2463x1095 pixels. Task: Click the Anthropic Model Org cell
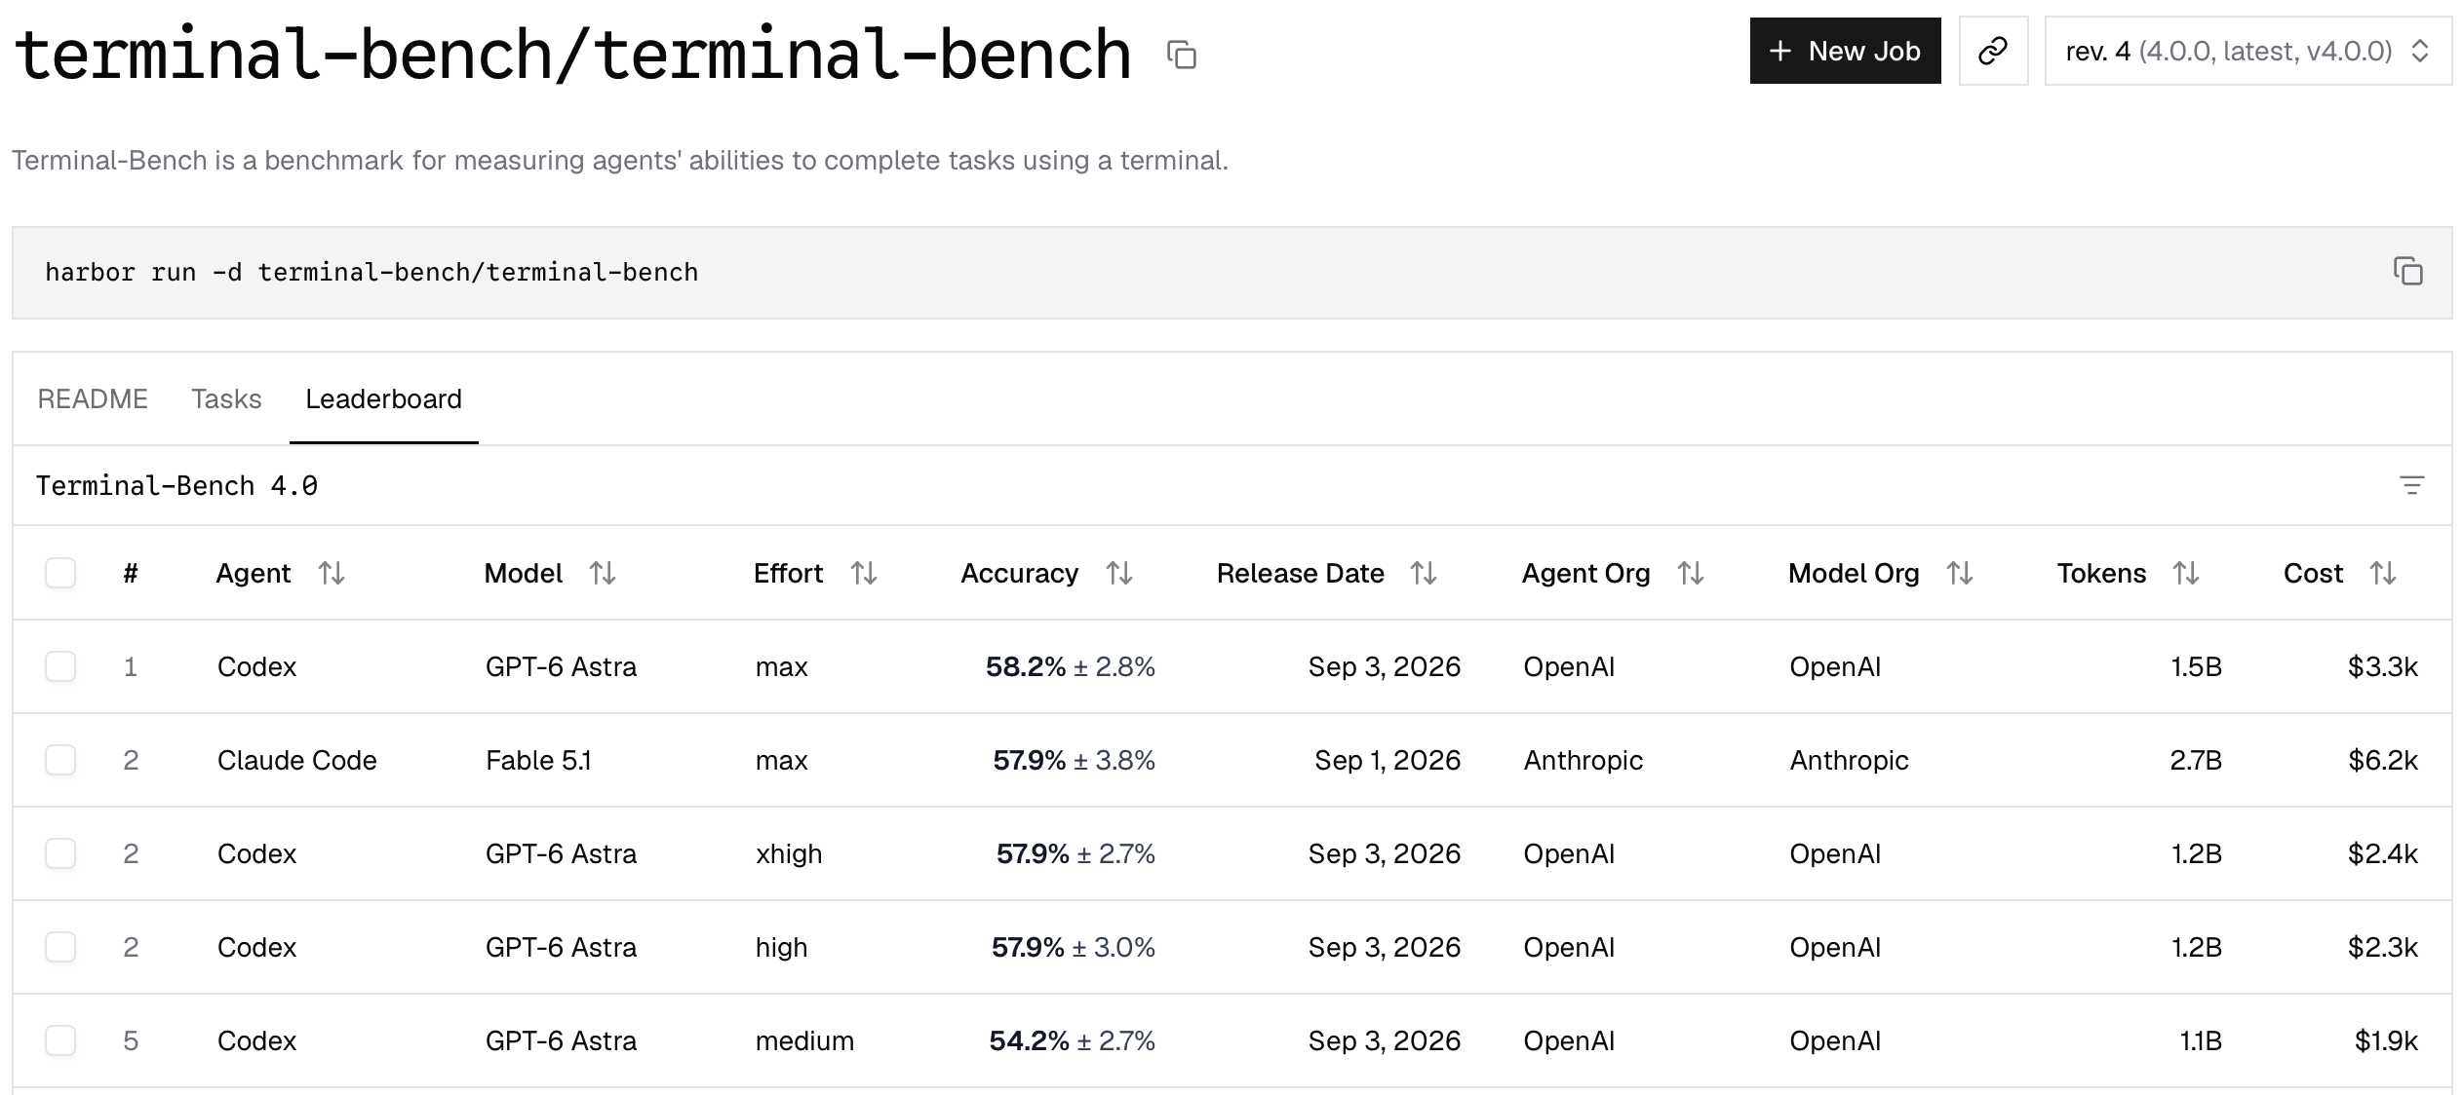point(1849,760)
